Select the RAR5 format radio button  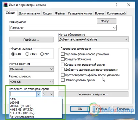click(27, 54)
